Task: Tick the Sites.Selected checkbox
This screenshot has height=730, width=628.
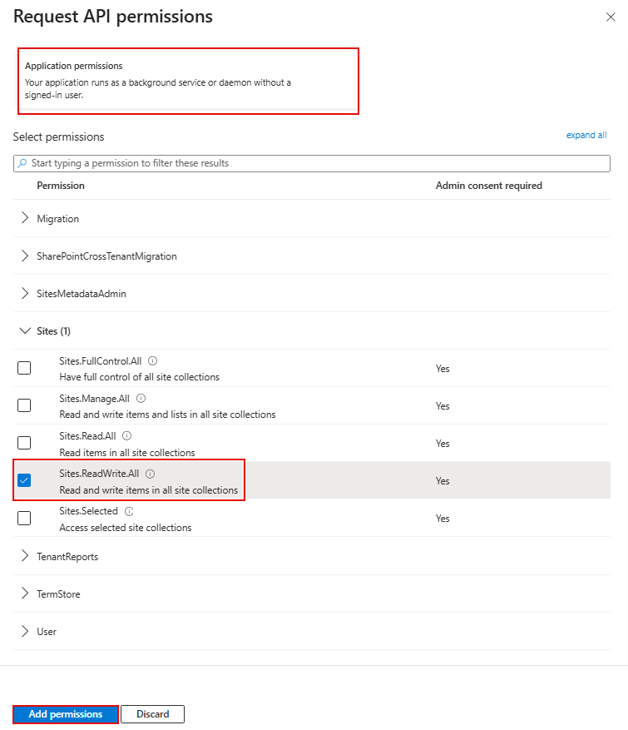Action: (24, 518)
